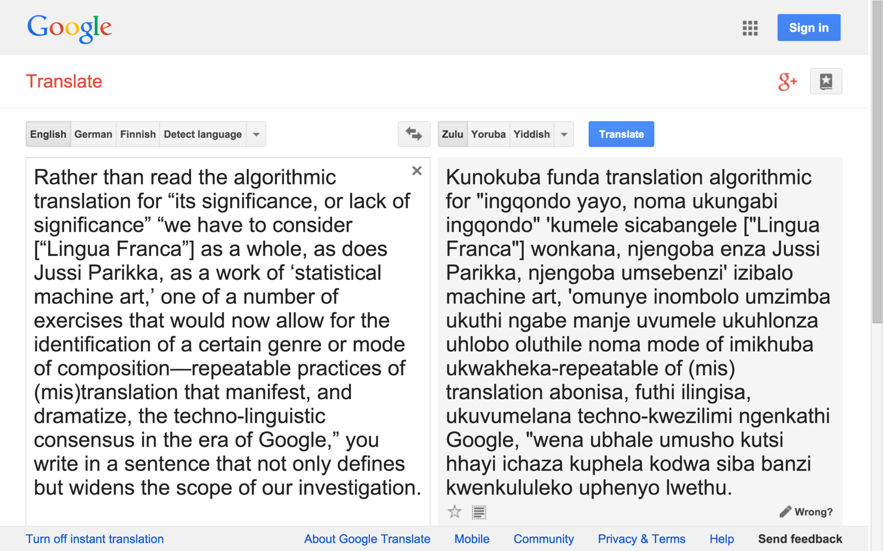
Task: Click the select-all lines icon
Action: (x=479, y=512)
